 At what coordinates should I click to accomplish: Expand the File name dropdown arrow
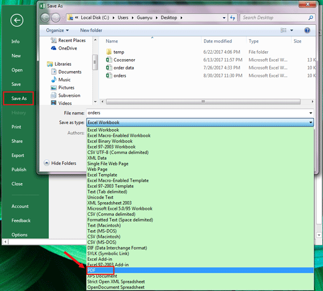[x=311, y=113]
